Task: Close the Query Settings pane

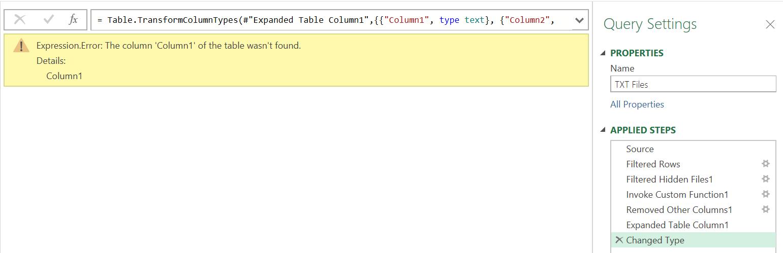Action: point(770,24)
